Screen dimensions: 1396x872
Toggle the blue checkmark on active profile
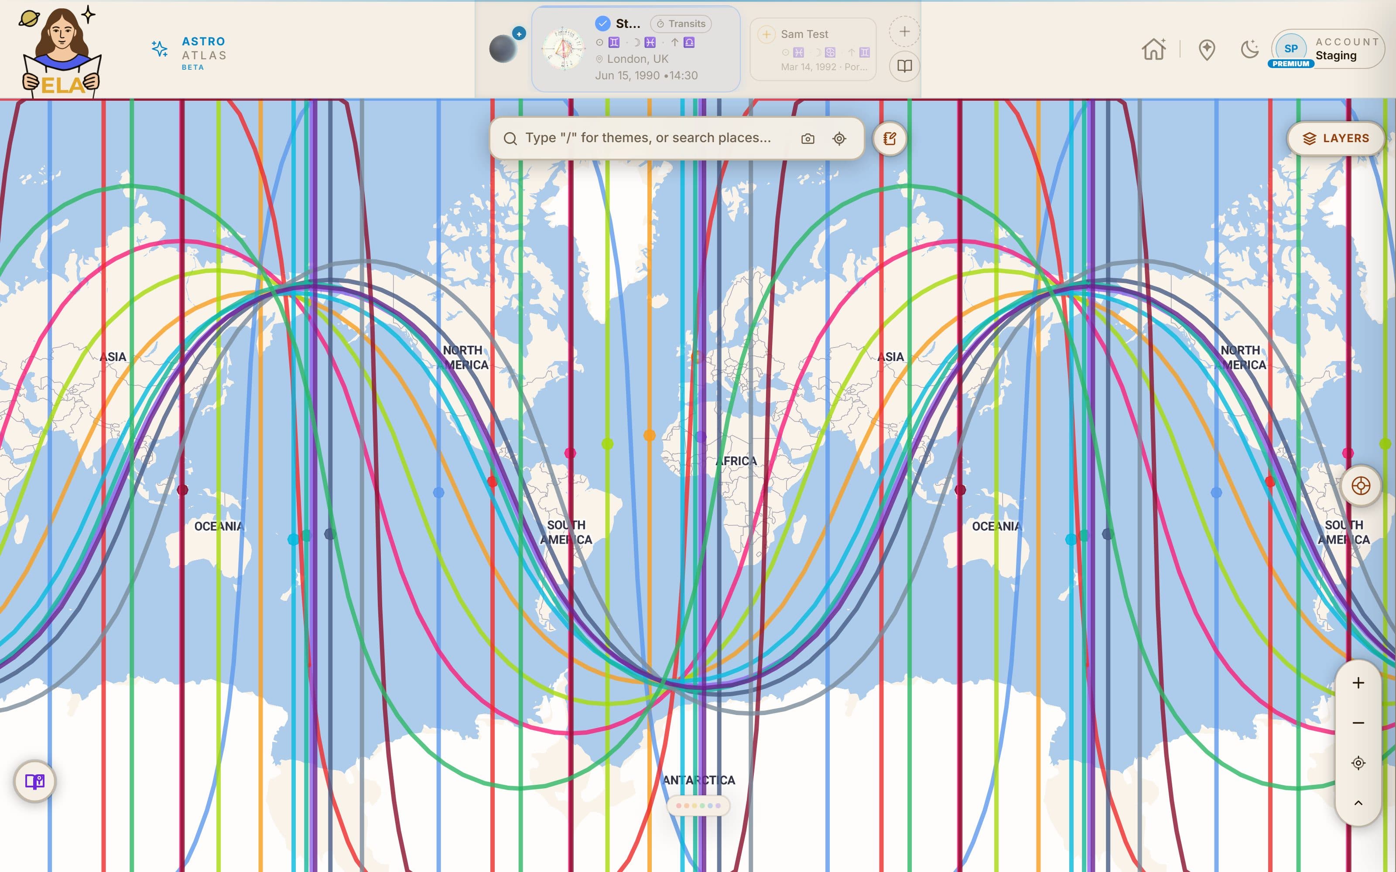(602, 24)
